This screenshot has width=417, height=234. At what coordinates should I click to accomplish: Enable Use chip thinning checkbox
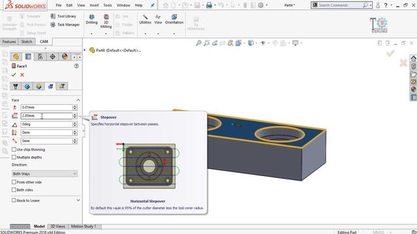[14, 149]
